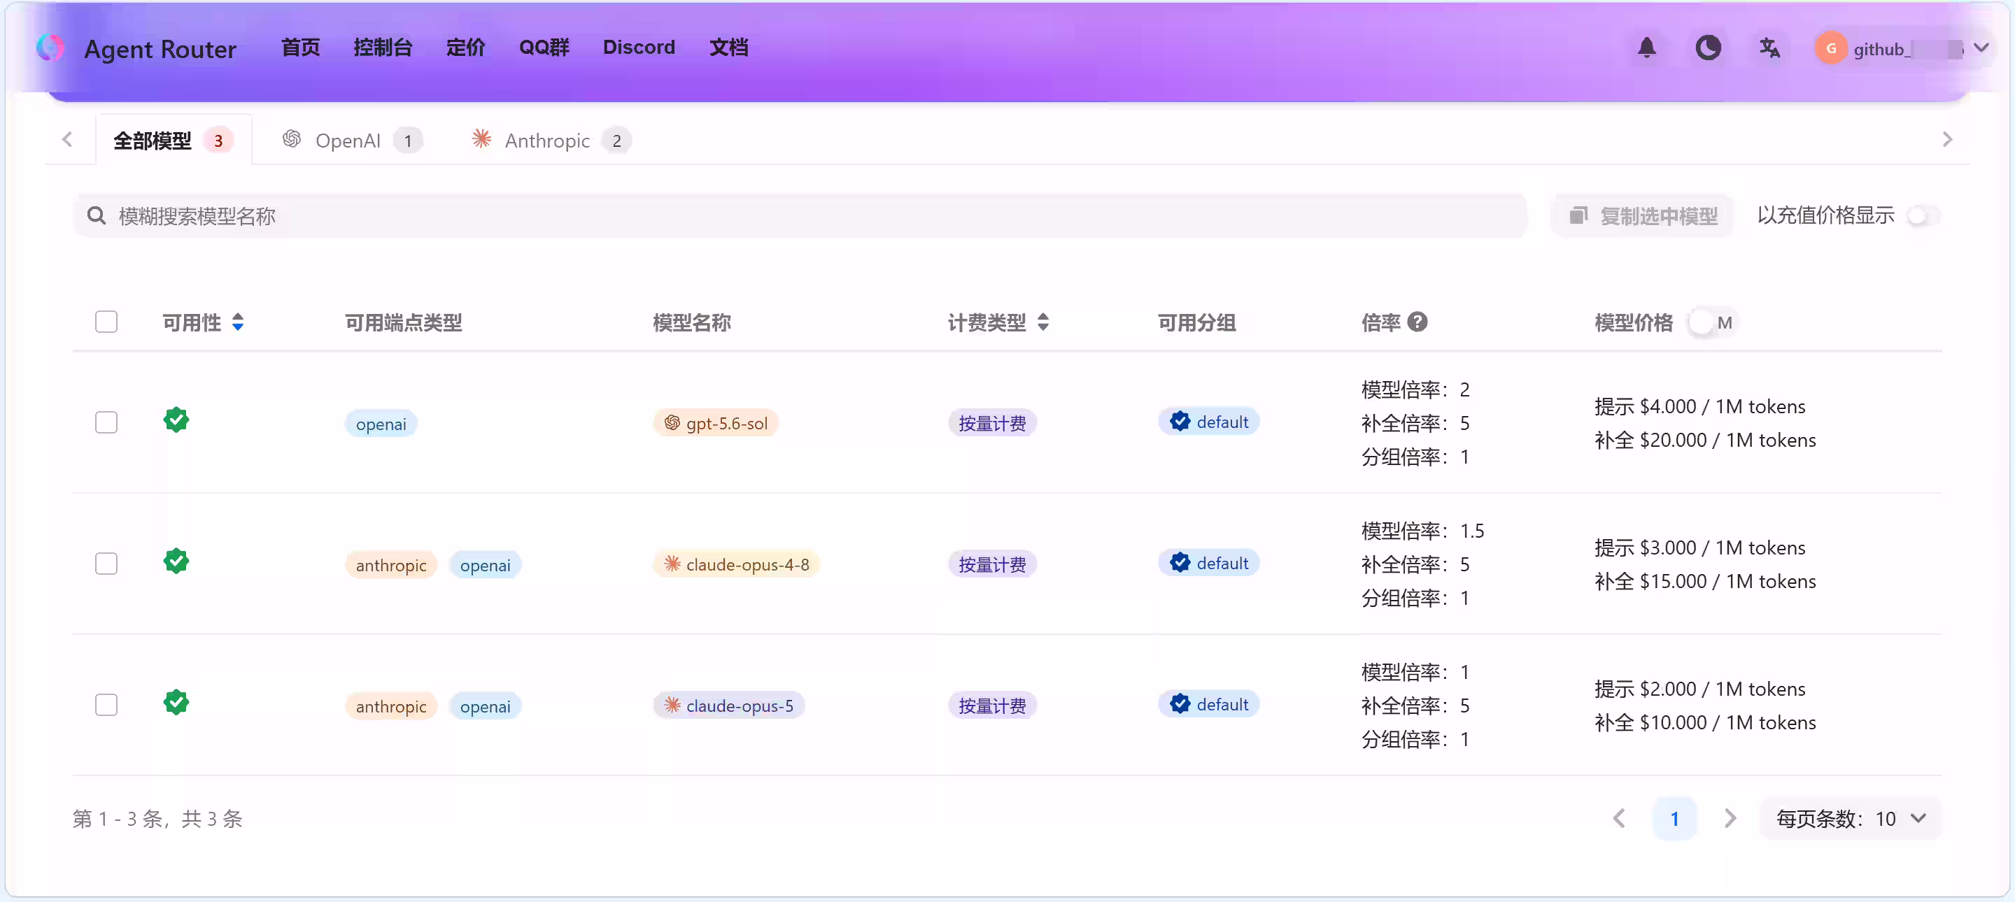2015x902 pixels.
Task: Click availability checkmark for gpt-5.6-sol
Action: point(176,420)
